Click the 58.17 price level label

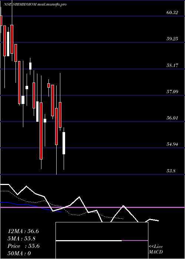pyautogui.click(x=172, y=65)
